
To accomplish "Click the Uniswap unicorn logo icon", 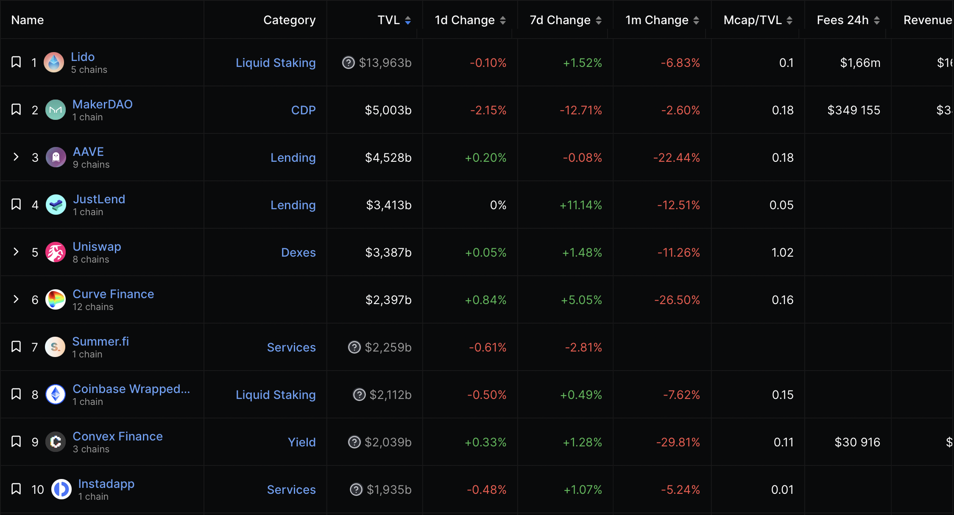I will (x=56, y=252).
